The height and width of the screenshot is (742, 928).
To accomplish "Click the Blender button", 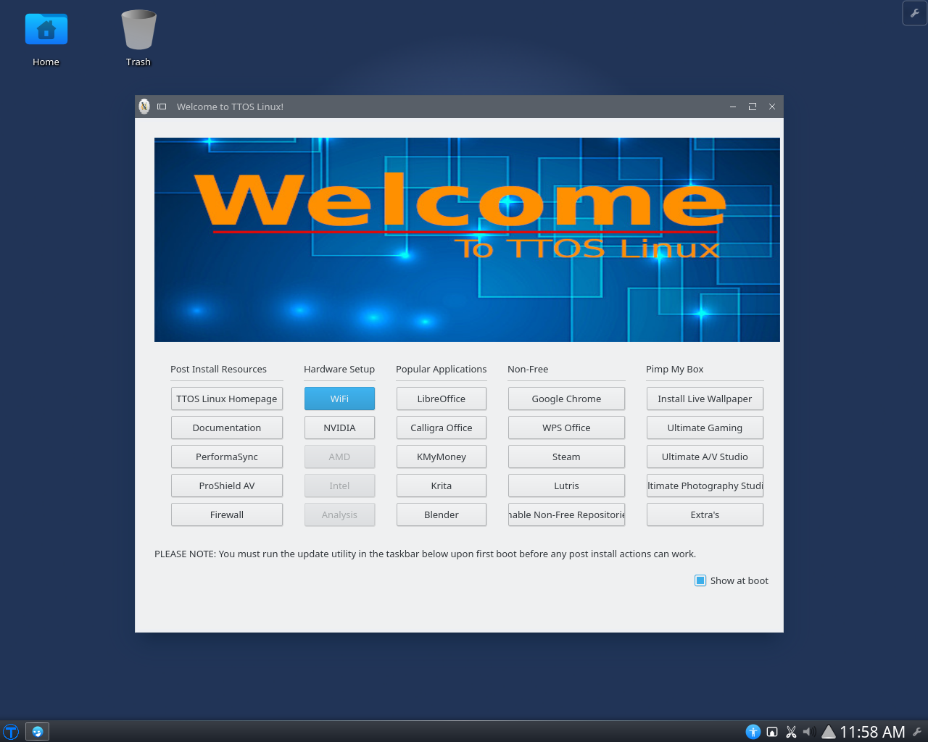I will [442, 514].
